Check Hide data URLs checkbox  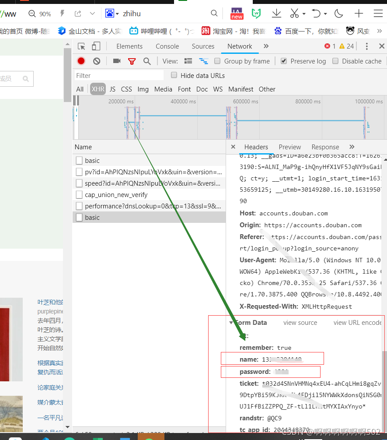(x=174, y=75)
